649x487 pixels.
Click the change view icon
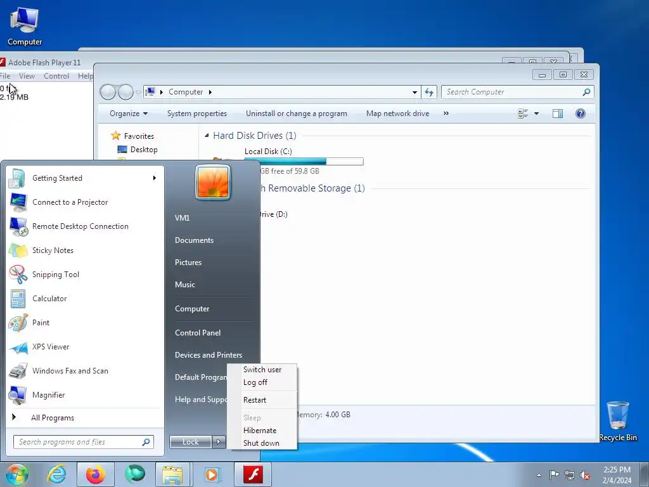click(x=523, y=114)
